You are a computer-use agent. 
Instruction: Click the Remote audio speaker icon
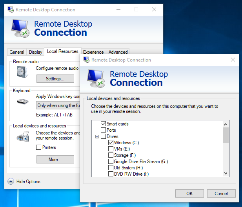22,72
